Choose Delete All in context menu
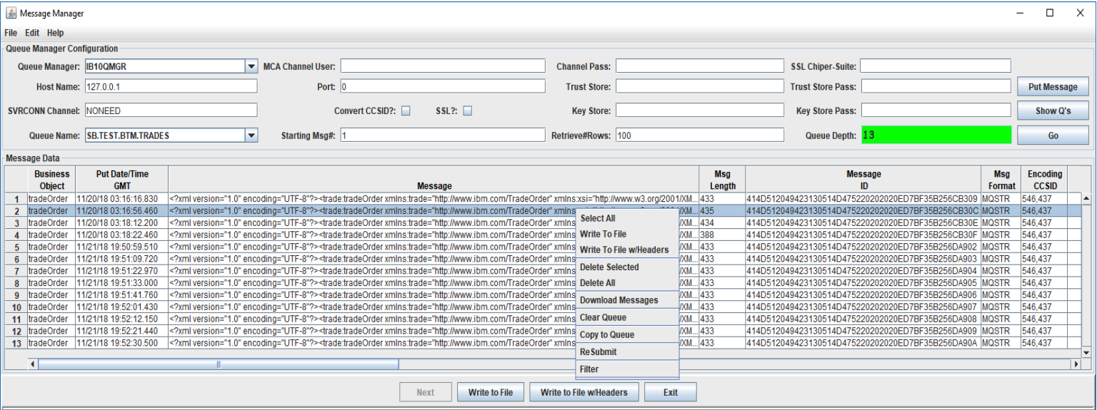1097x410 pixels. pyautogui.click(x=627, y=282)
